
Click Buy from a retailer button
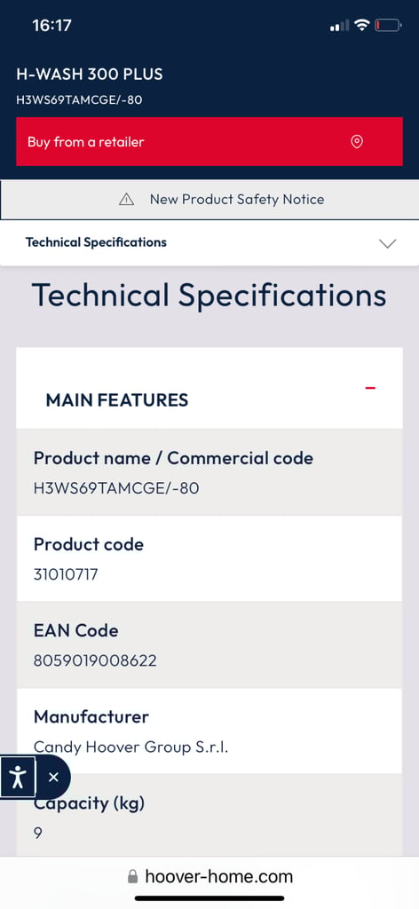209,141
